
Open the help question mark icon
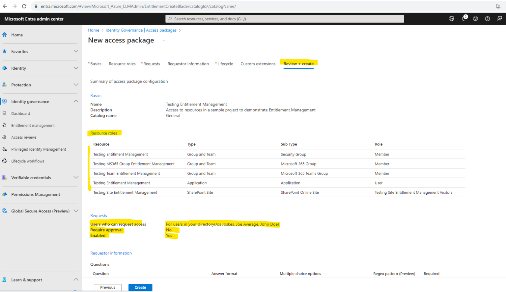tap(488, 19)
